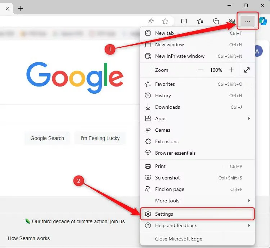Click the Google account avatar
This screenshot has height=248, width=270.
(x=258, y=51)
